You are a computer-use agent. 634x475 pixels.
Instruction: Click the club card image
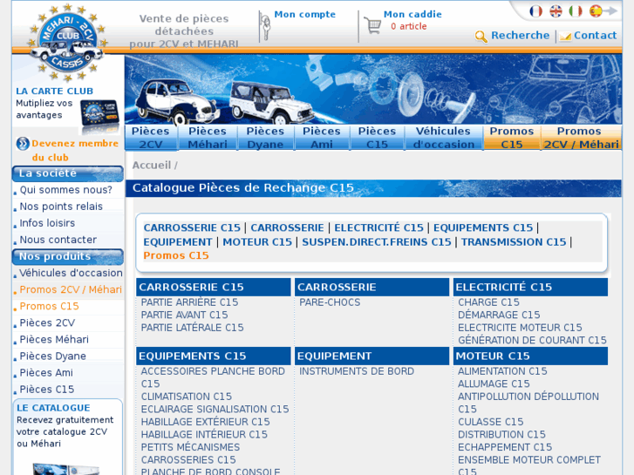click(99, 113)
